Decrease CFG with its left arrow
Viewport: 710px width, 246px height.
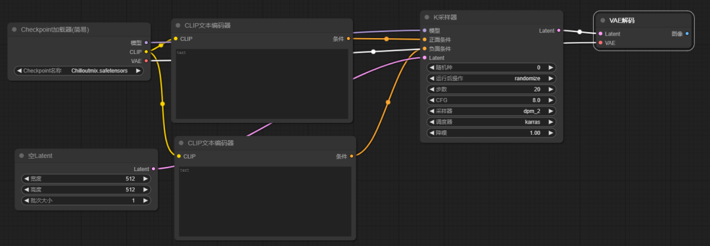(431, 100)
